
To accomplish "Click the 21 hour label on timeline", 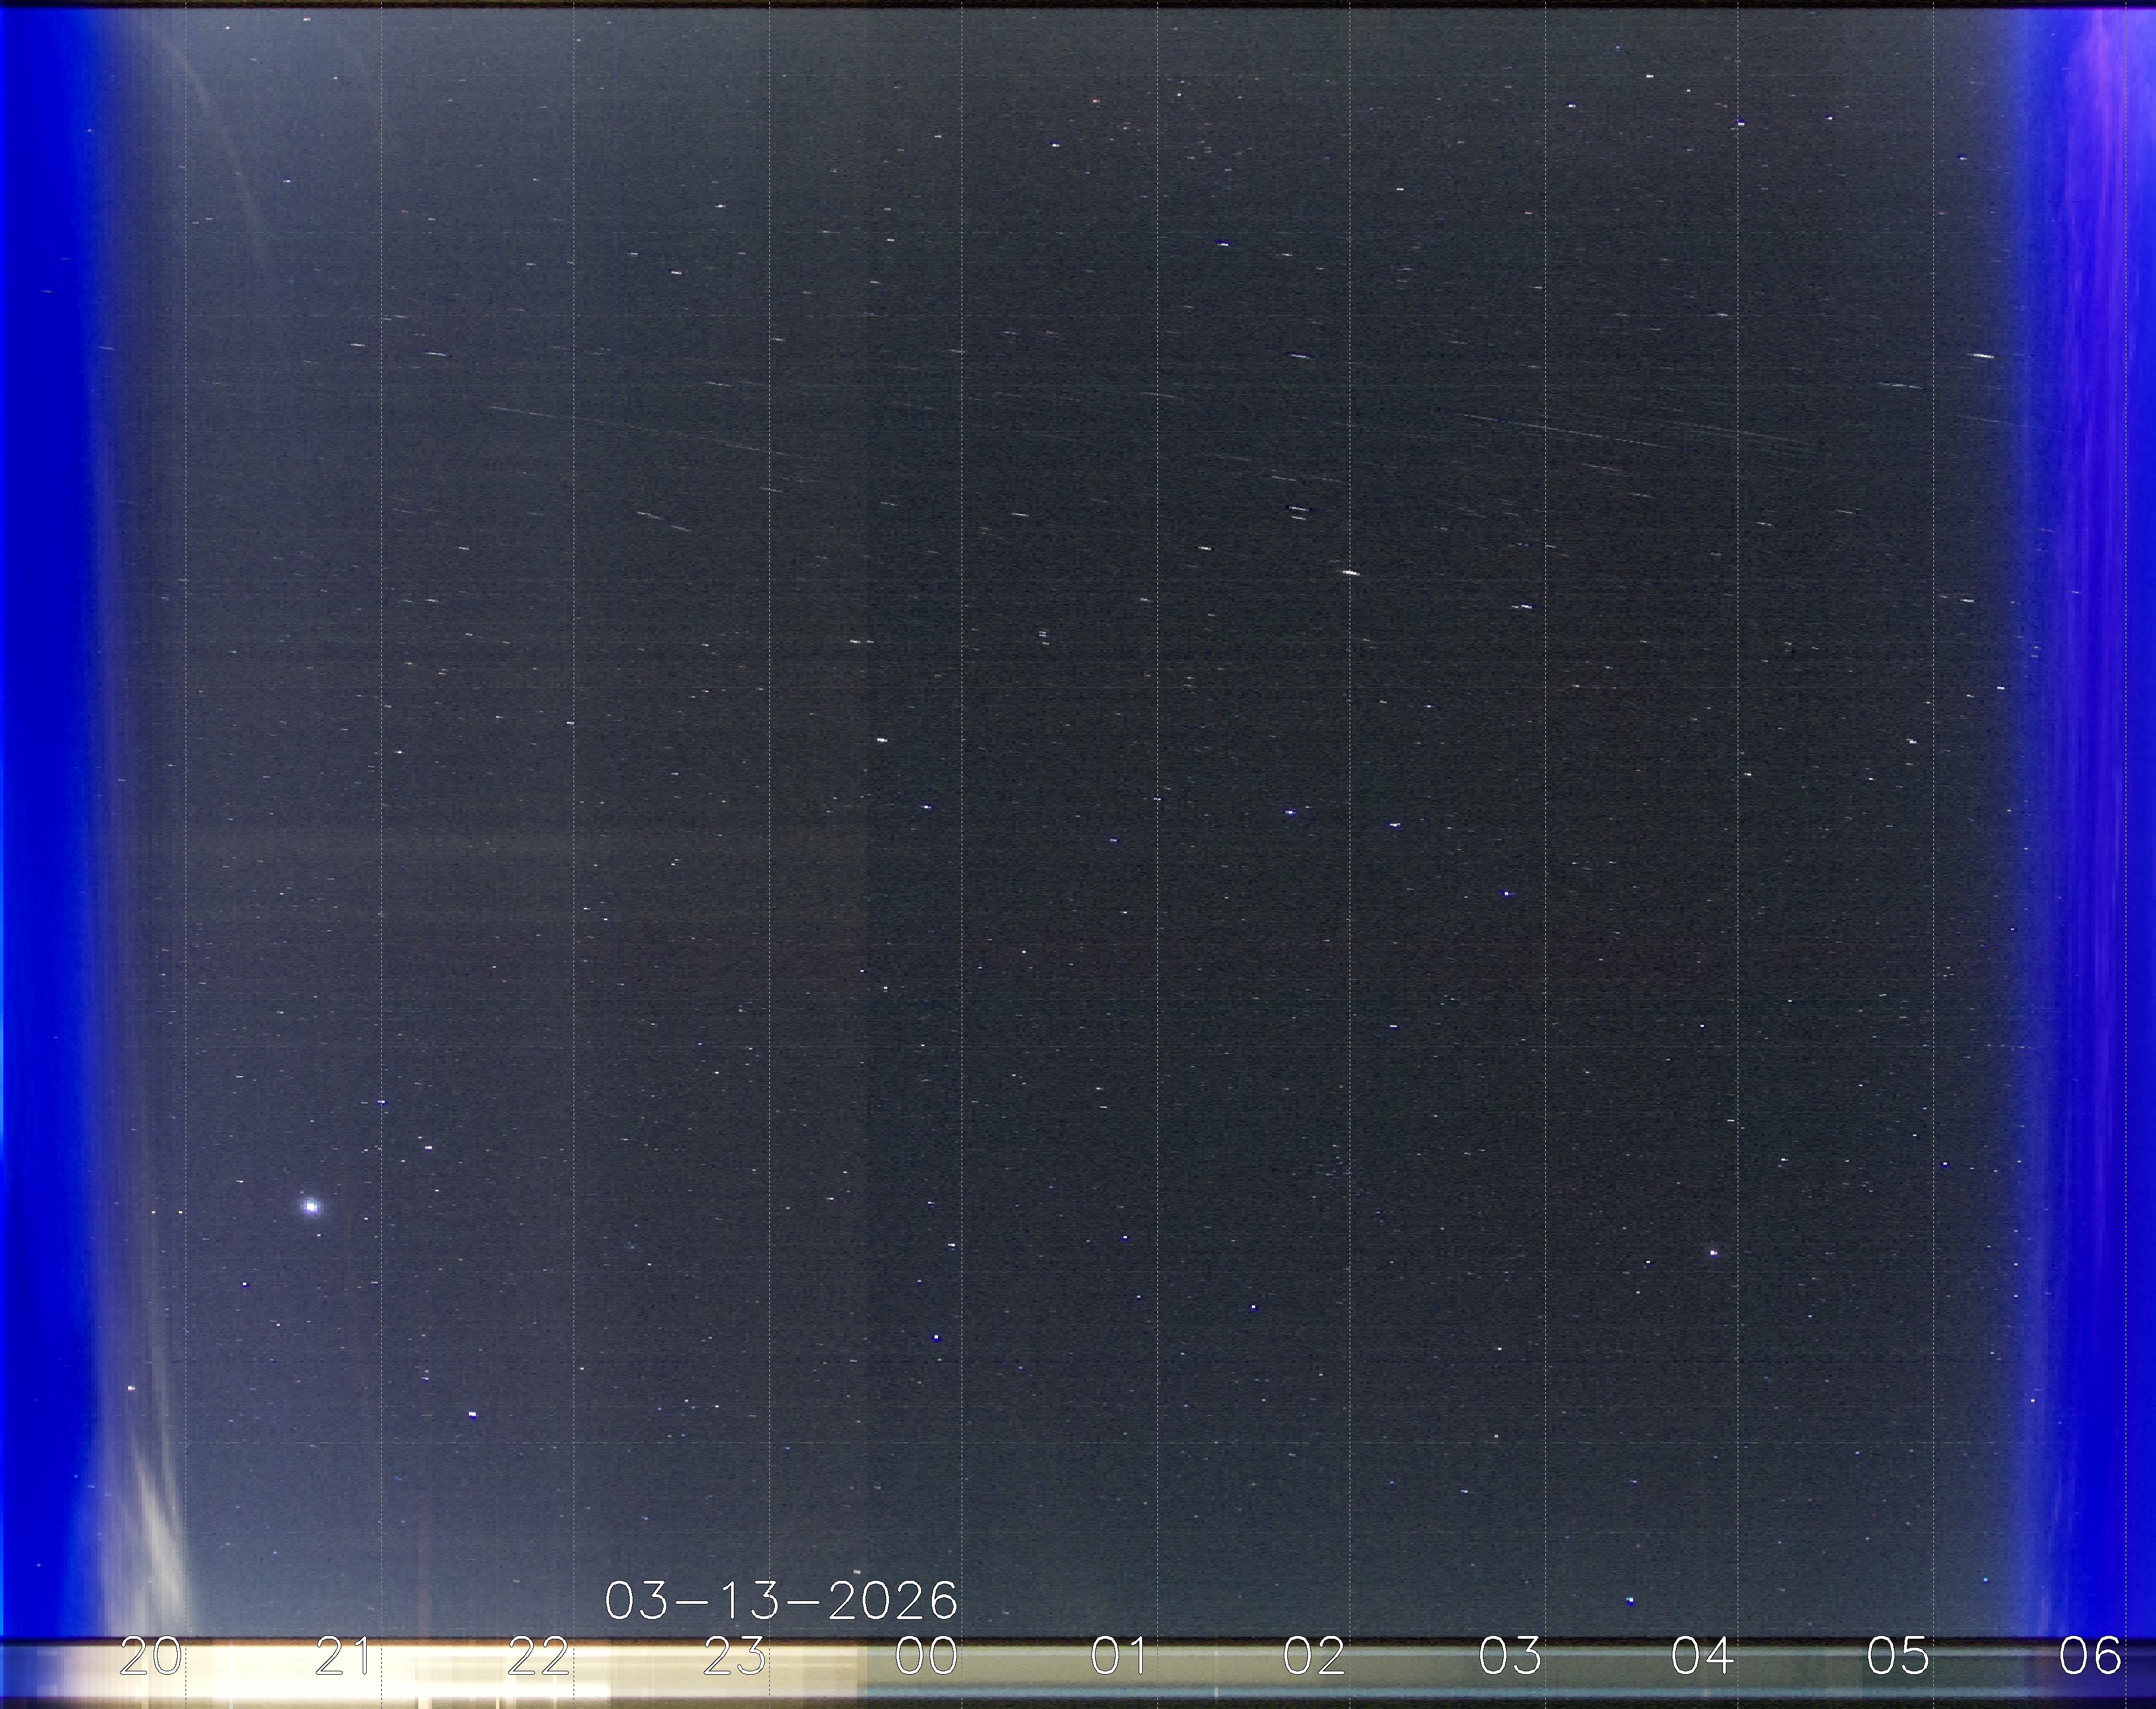I will tap(344, 1657).
